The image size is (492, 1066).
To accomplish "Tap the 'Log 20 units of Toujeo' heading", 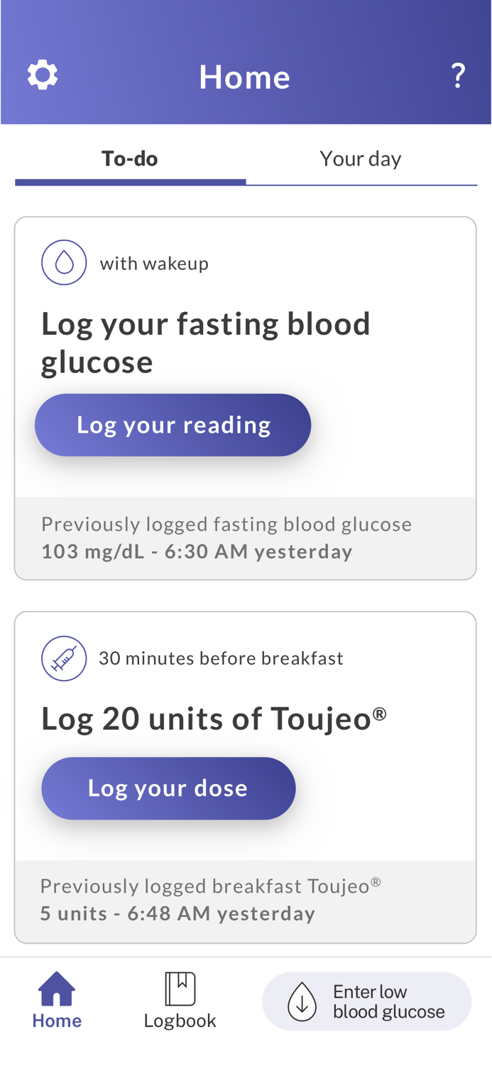I will tap(214, 718).
